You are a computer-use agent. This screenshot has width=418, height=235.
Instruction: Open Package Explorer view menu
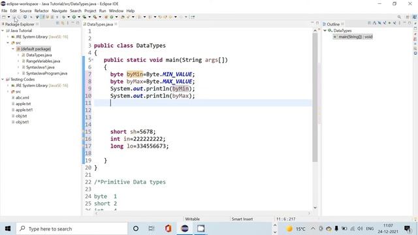tap(68, 23)
